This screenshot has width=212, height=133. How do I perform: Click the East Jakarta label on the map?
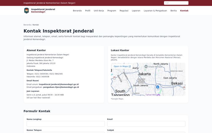tap(170, 78)
